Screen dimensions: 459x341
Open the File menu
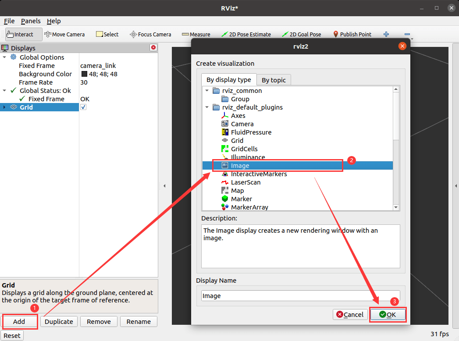coord(9,21)
